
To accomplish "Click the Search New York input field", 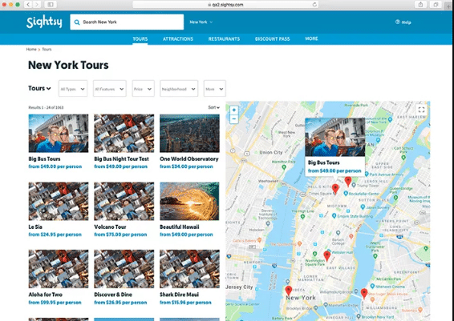I will (127, 22).
